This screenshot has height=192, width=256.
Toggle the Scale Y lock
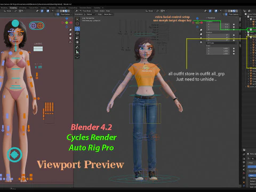click(x=234, y=51)
